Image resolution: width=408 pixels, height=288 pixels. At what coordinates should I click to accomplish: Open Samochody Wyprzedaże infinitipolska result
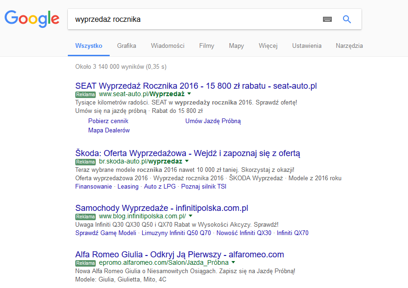[x=162, y=208]
